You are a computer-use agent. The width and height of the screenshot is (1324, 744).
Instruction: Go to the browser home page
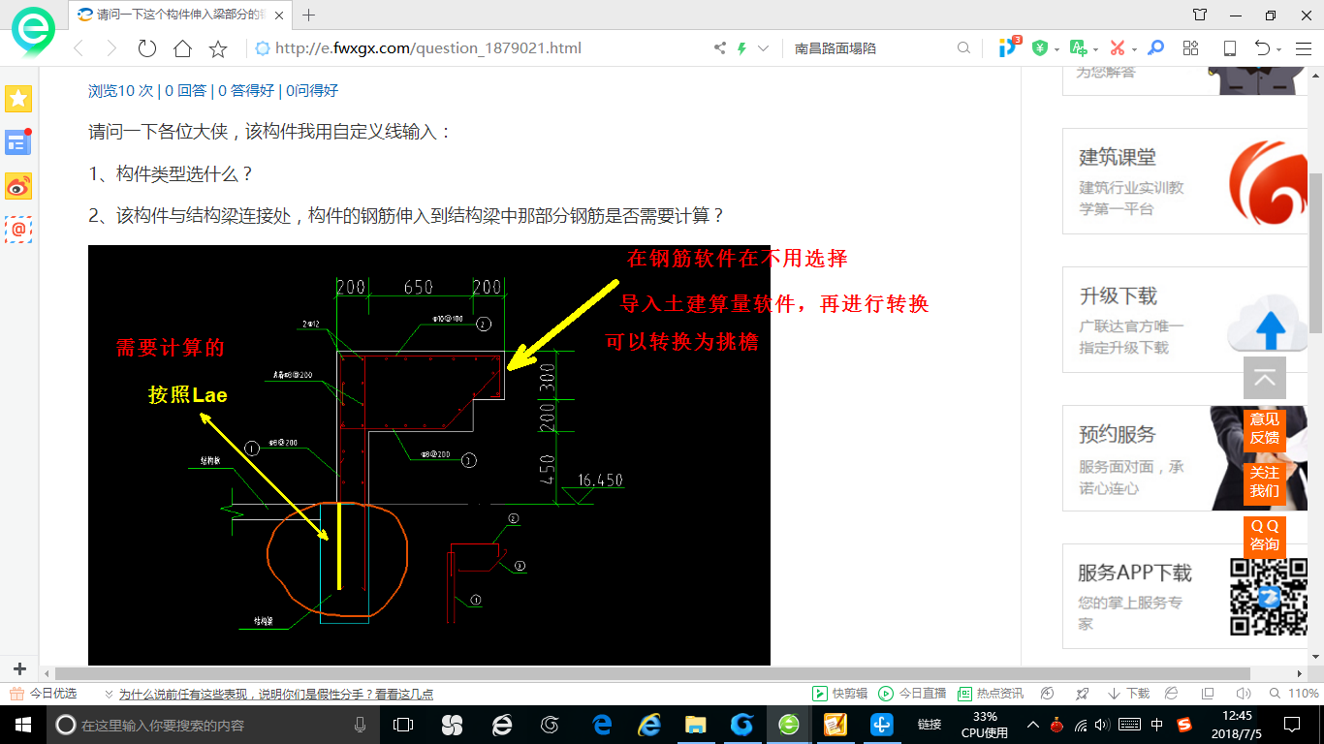[182, 48]
